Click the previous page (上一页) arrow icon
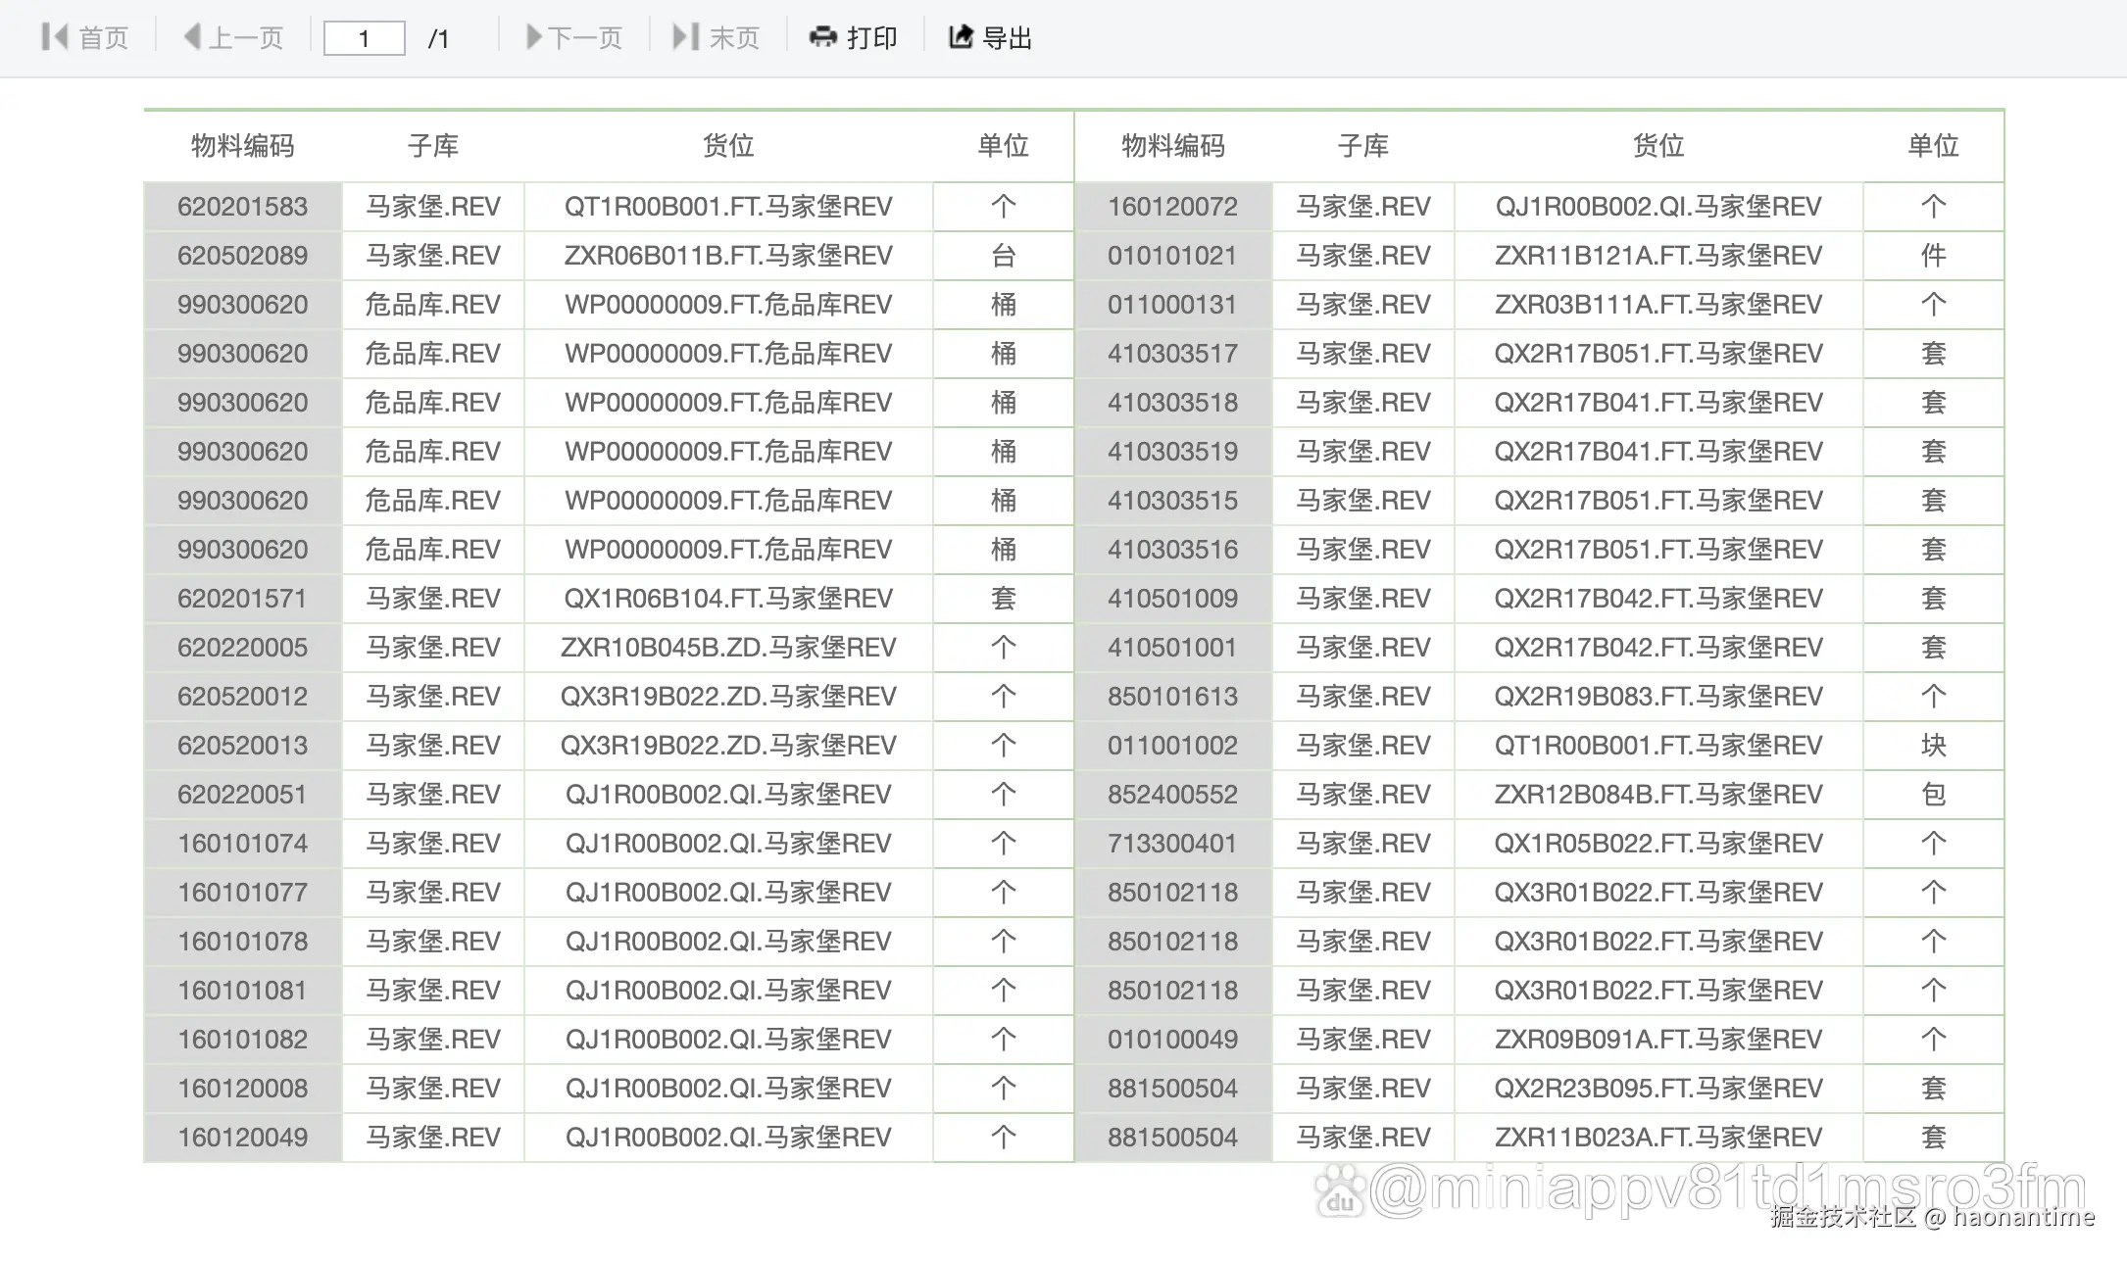This screenshot has width=2127, height=1262. pyautogui.click(x=192, y=37)
